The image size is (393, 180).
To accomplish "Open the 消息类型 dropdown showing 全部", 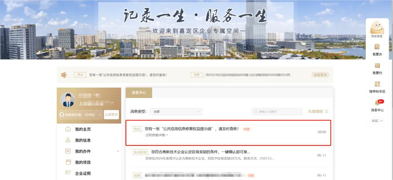I will point(176,112).
